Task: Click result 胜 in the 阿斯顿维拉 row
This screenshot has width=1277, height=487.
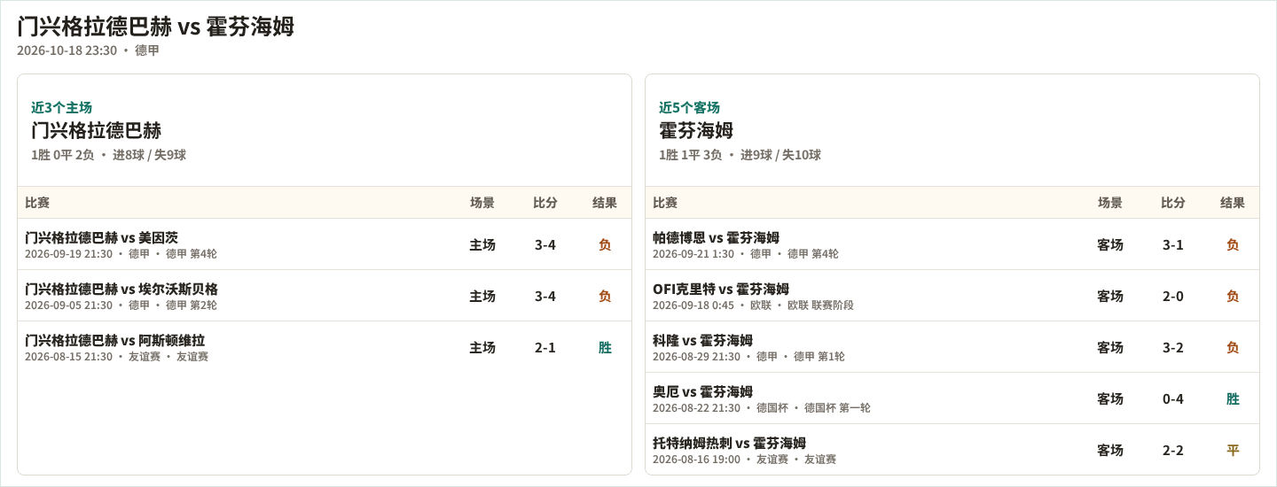Action: pyautogui.click(x=605, y=347)
